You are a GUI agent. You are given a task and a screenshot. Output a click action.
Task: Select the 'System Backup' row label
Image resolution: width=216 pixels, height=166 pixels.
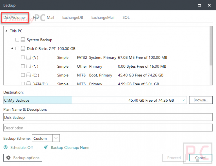pyautogui.click(x=39, y=40)
